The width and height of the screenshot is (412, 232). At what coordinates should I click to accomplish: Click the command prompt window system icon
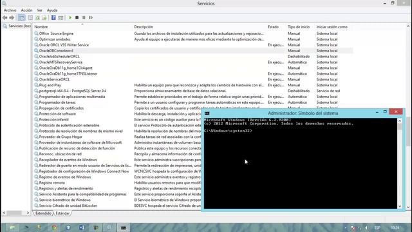pos(207,113)
